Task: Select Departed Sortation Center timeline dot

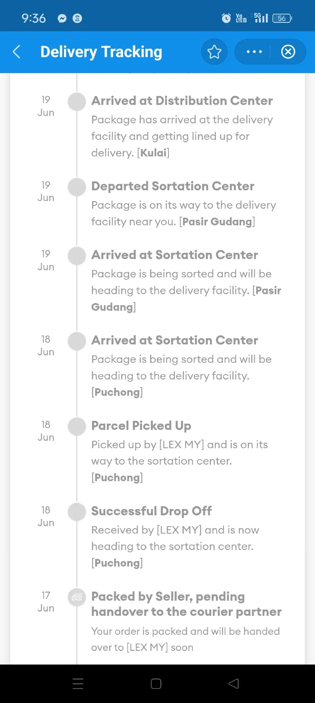Action: click(x=77, y=187)
